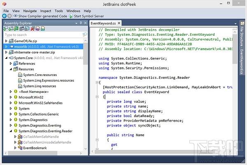Open the Inspect menu

46,11
